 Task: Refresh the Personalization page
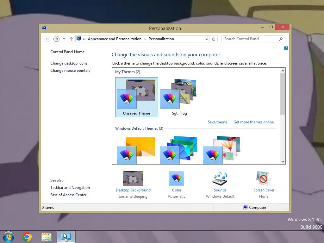pyautogui.click(x=214, y=39)
